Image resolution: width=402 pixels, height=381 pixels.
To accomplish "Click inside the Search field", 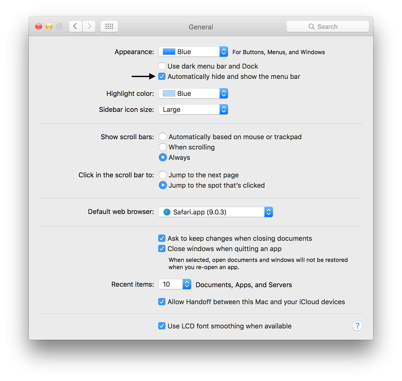I will point(328,26).
